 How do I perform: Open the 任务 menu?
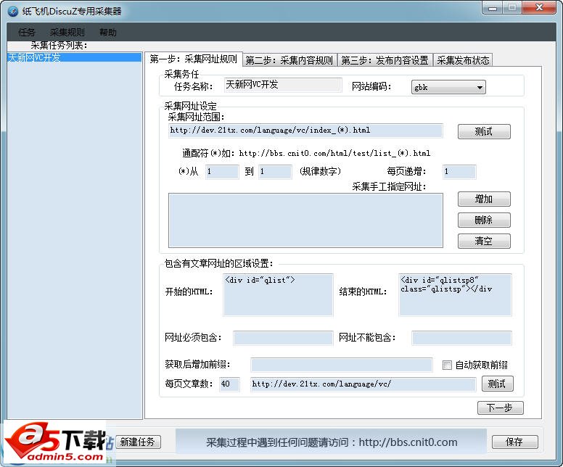[x=27, y=33]
